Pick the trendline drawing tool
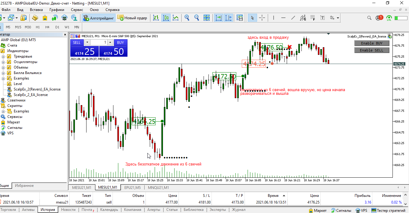Image resolution: width=409 pixels, height=213 pixels. (x=293, y=18)
